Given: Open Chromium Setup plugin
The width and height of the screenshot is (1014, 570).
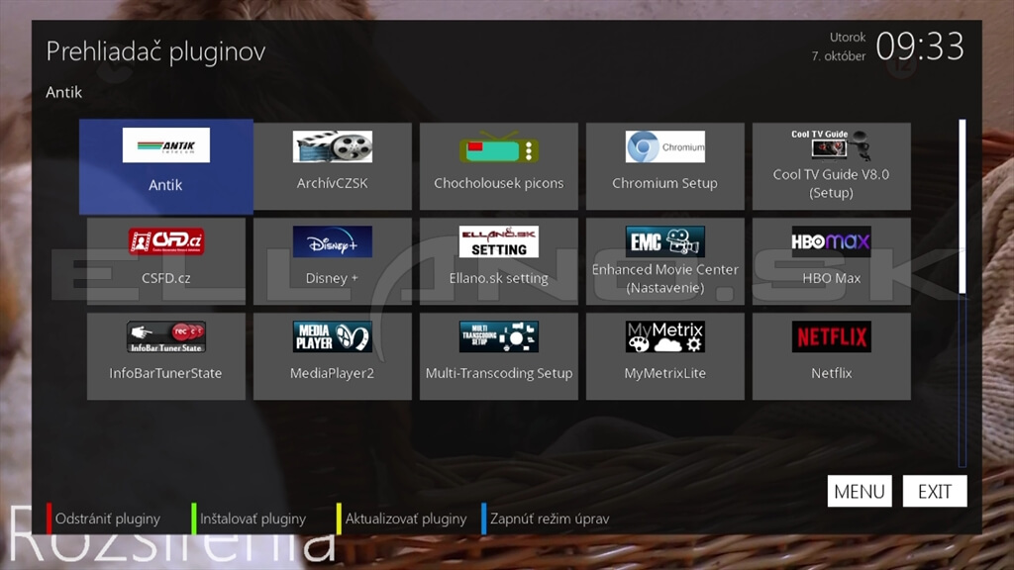Looking at the screenshot, I should pos(664,166).
